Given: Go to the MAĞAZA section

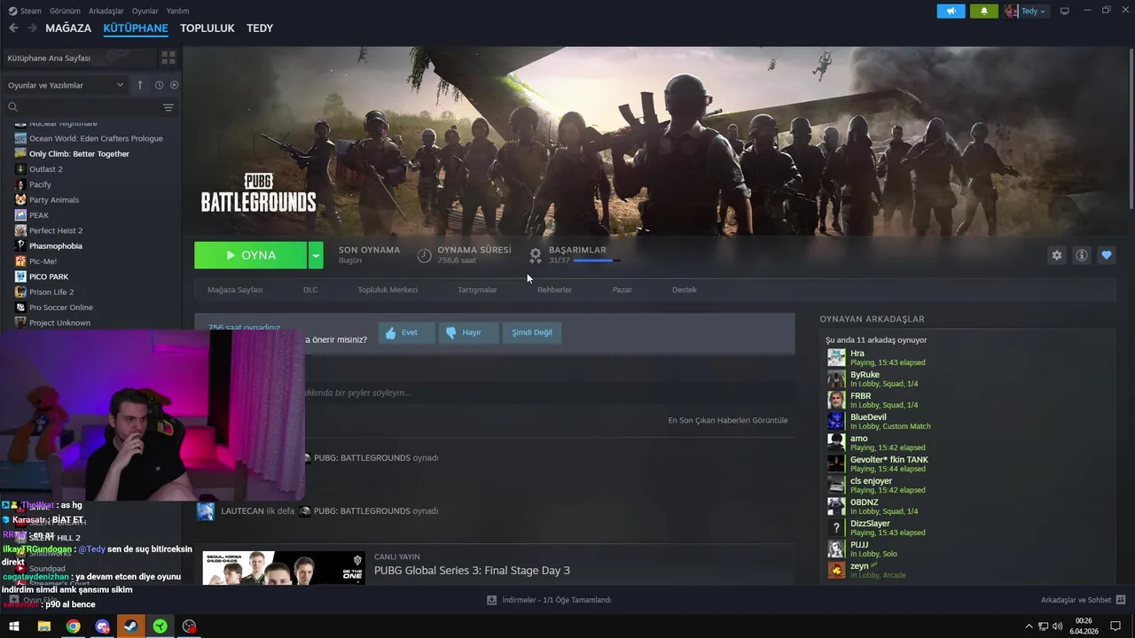Looking at the screenshot, I should coord(68,28).
